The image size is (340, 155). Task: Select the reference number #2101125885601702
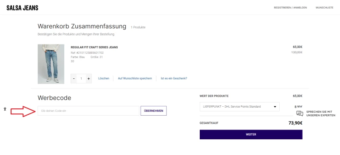click(90, 53)
